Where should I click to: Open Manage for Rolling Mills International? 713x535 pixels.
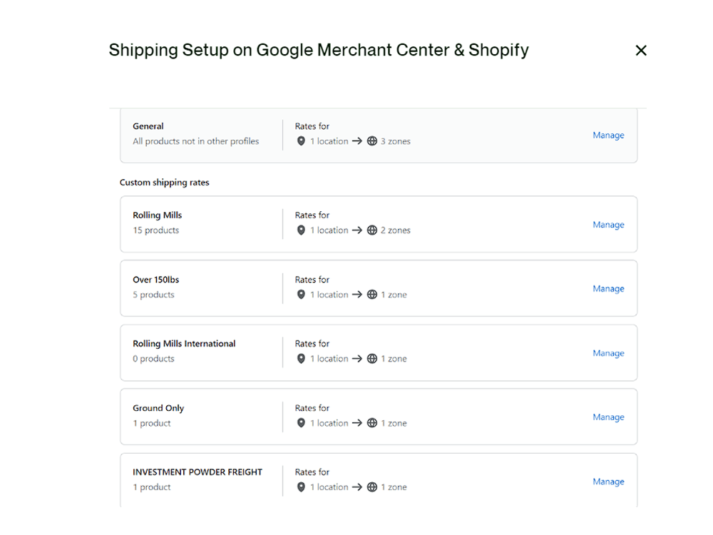(x=608, y=352)
